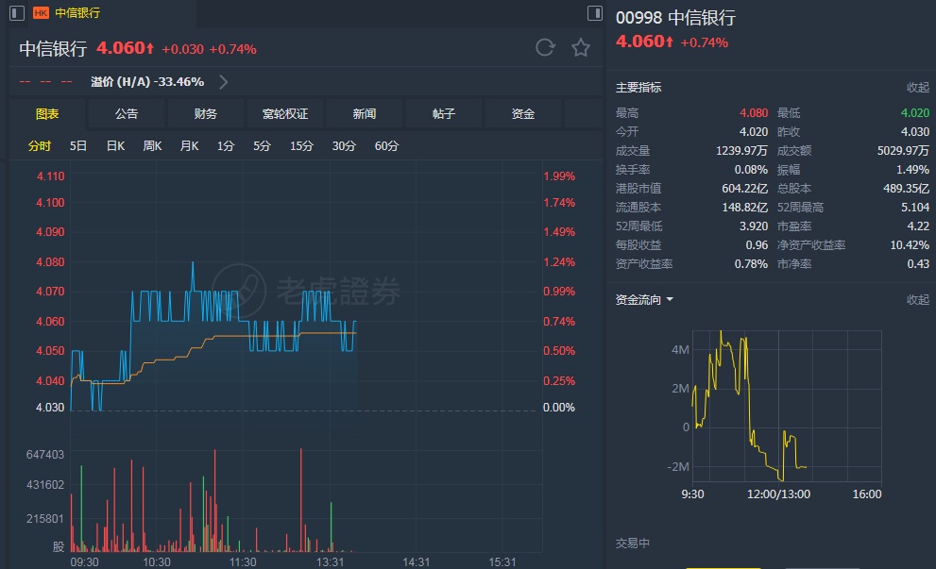Click the 52周最高 value 5.104
Screen dimensions: 936x569
click(915, 208)
